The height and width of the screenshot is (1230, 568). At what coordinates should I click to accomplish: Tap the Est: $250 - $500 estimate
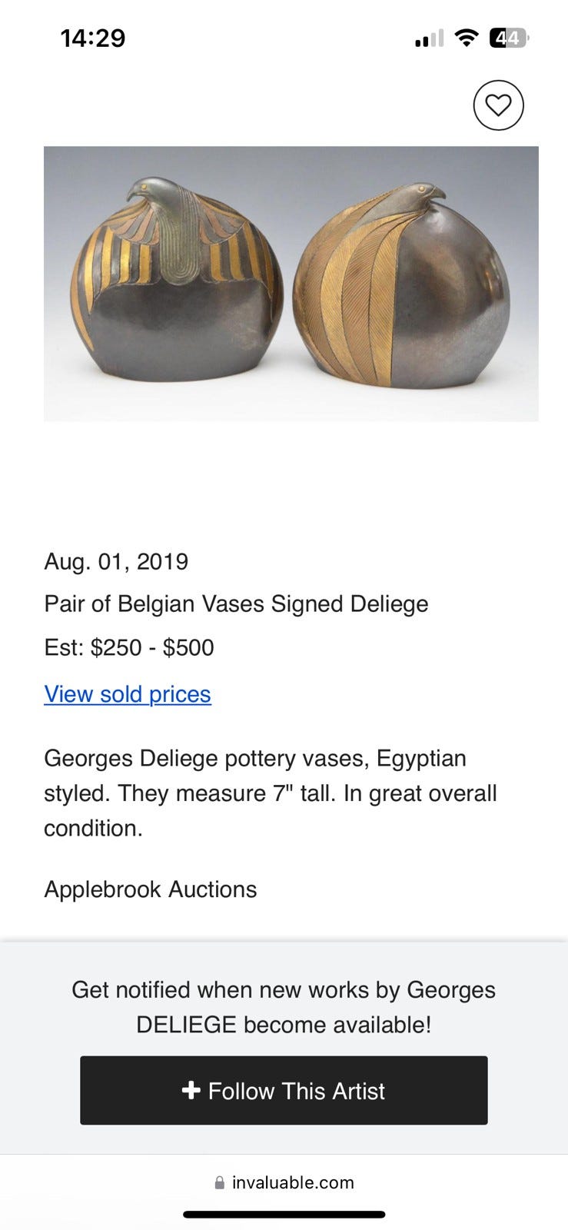(x=129, y=648)
